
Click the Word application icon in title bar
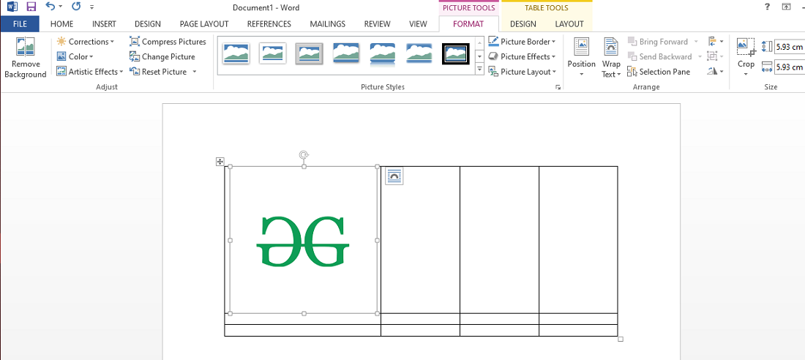point(12,7)
